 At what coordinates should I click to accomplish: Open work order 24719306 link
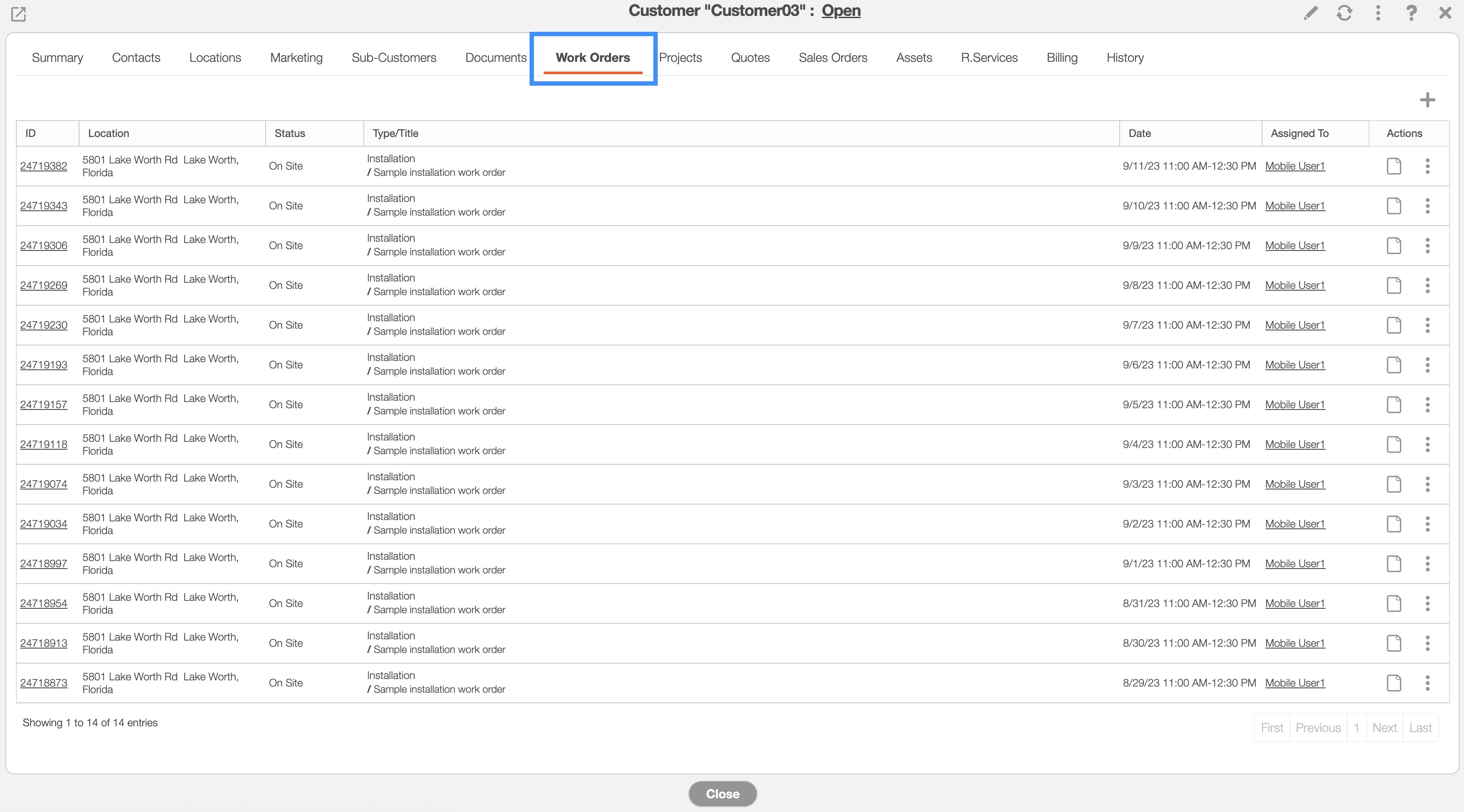[x=44, y=245]
